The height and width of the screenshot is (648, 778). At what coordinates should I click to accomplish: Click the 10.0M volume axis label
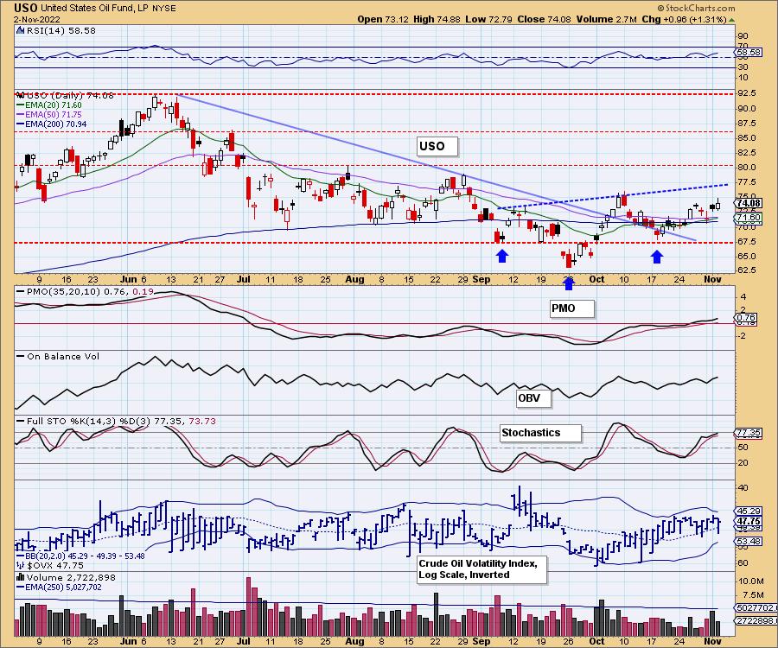click(750, 581)
